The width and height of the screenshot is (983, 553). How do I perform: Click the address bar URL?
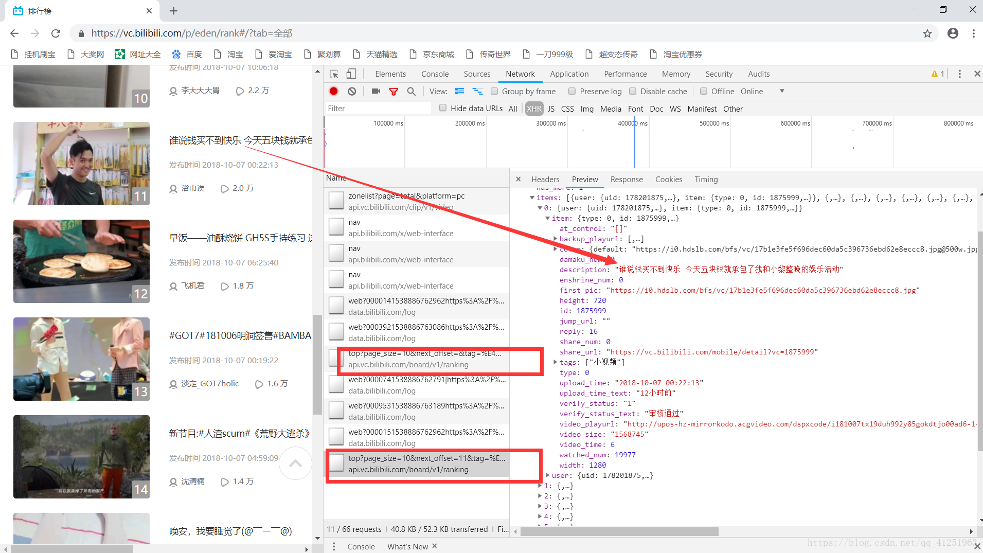192,33
